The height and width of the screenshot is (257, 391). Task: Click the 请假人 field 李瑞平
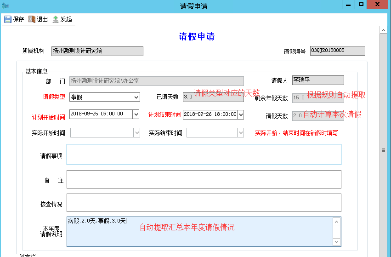pos(318,80)
